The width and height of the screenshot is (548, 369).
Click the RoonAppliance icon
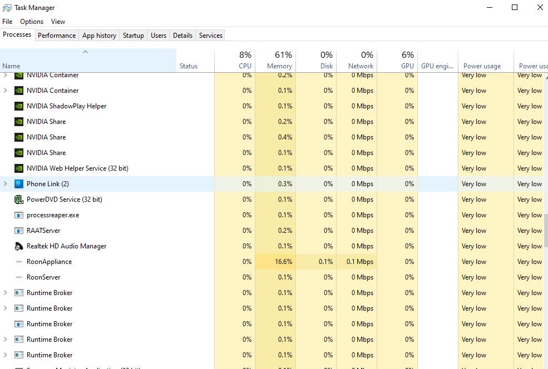19,262
